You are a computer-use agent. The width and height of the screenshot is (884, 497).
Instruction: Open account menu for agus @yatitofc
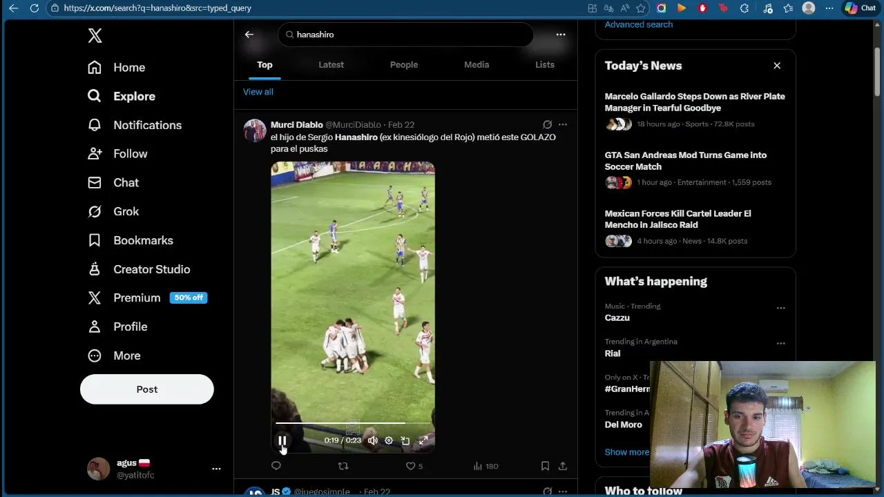point(154,469)
